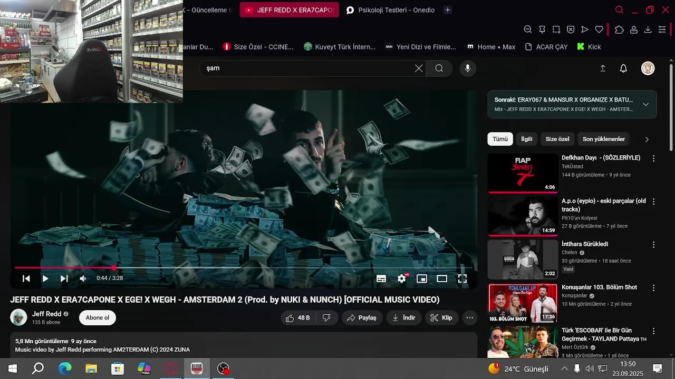The height and width of the screenshot is (379, 675).
Task: Click the YouTube upload/create icon
Action: pyautogui.click(x=603, y=68)
